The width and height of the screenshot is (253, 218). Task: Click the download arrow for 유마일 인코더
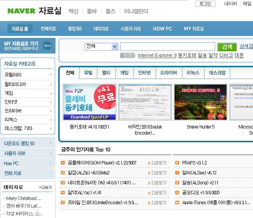pyautogui.click(x=149, y=203)
